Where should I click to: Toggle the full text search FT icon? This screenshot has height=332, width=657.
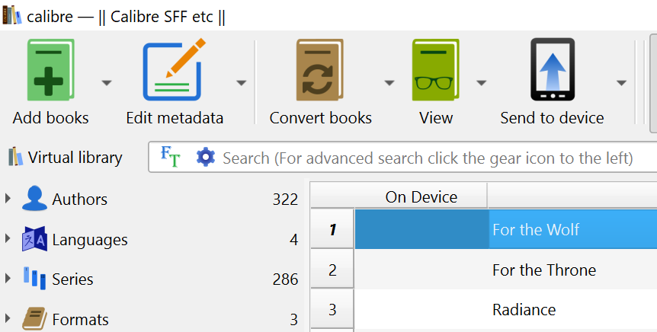pos(171,158)
